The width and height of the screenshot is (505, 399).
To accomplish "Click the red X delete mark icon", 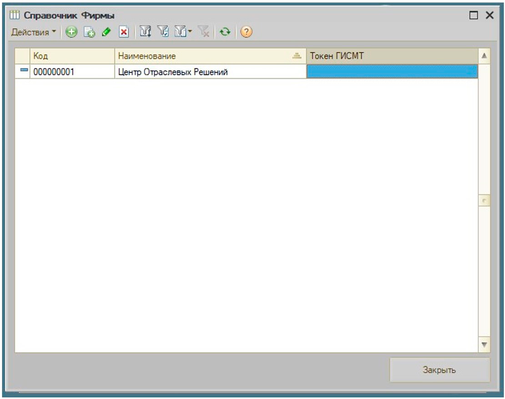I will click(124, 32).
